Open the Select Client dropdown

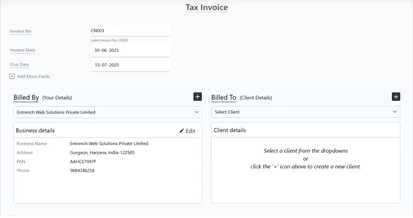[x=306, y=112]
